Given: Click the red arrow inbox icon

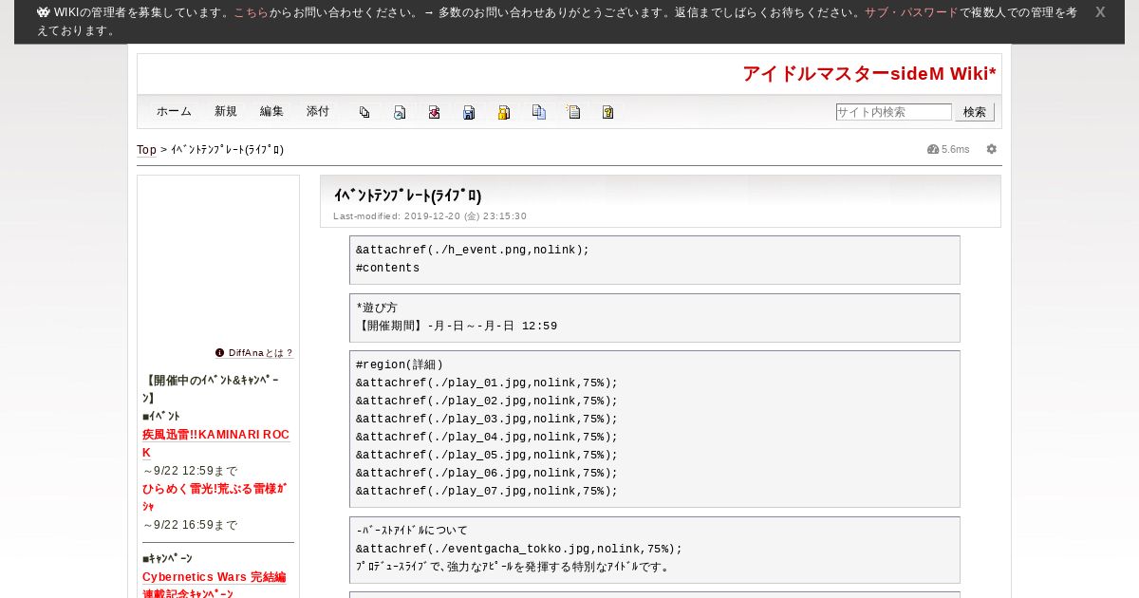Looking at the screenshot, I should point(434,112).
